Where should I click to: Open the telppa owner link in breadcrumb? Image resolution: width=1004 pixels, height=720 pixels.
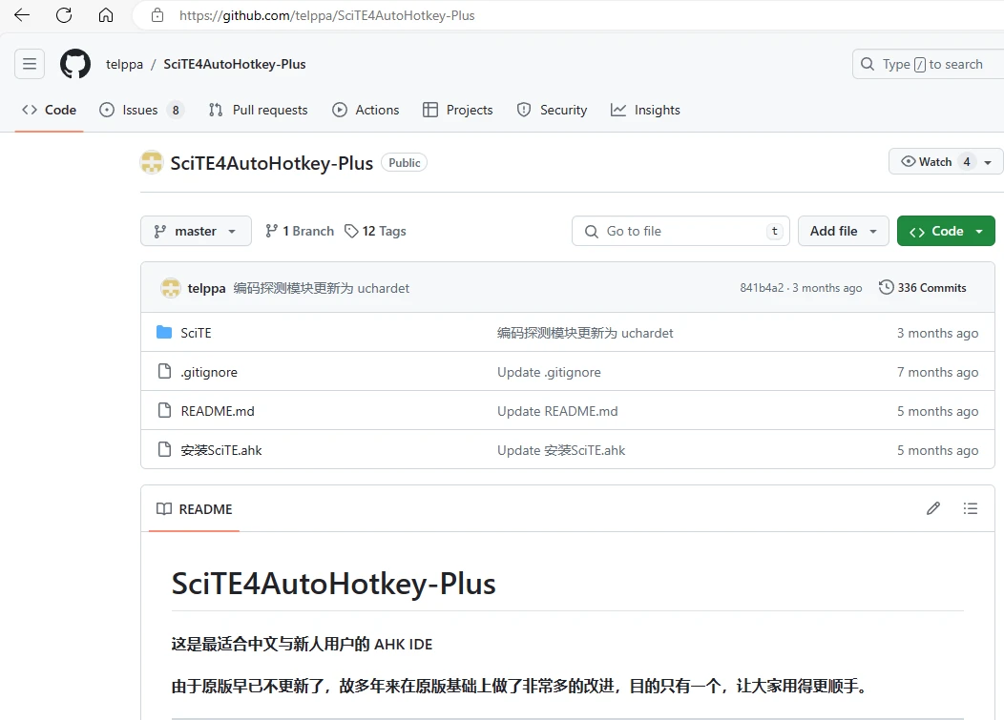[124, 64]
